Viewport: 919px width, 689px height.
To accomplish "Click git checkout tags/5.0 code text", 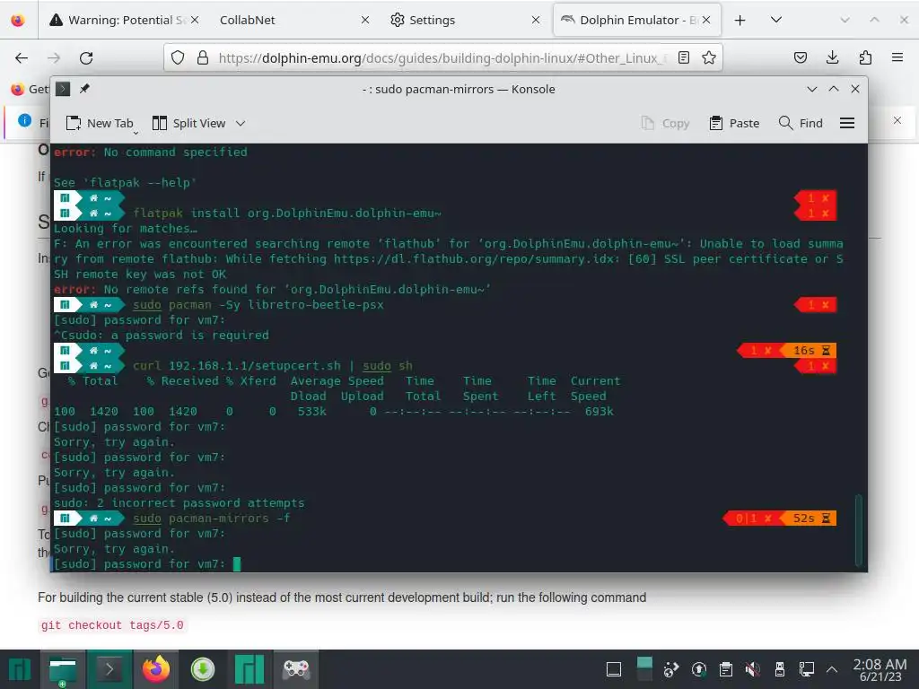I will click(x=112, y=625).
